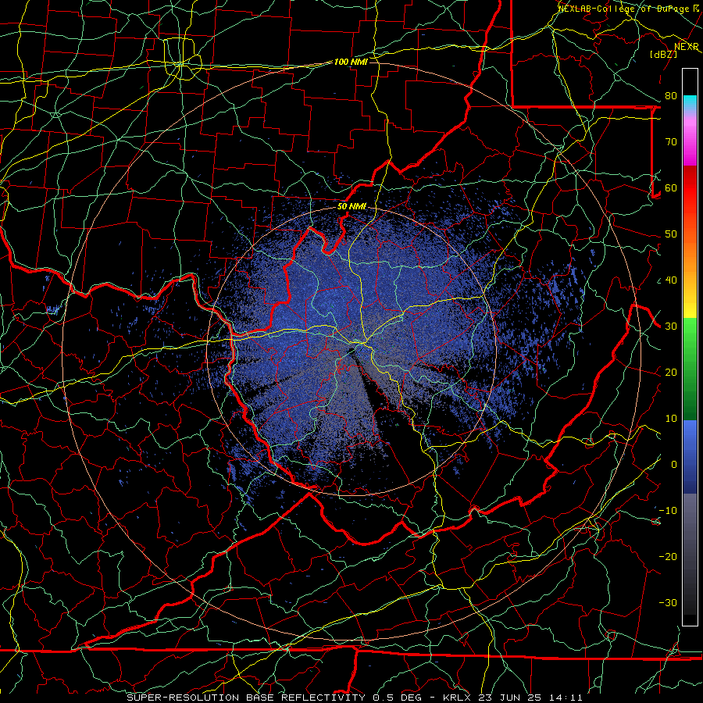The height and width of the screenshot is (703, 703).
Task: Click the -20 value on the dBZ scale
Action: click(x=668, y=557)
